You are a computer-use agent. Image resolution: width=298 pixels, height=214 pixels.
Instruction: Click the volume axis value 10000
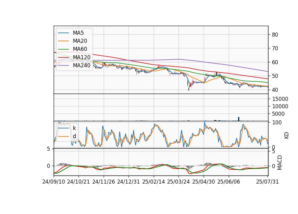click(280, 106)
